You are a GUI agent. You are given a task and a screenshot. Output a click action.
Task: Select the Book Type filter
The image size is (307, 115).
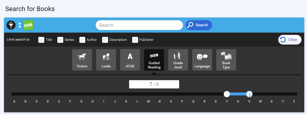click(x=226, y=60)
